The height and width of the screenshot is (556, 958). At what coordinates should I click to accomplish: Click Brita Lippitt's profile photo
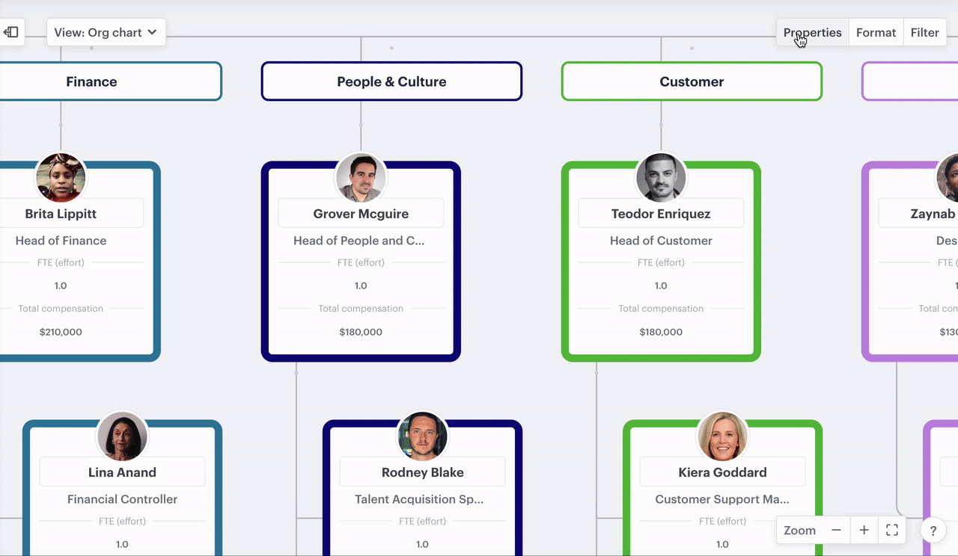tap(61, 179)
